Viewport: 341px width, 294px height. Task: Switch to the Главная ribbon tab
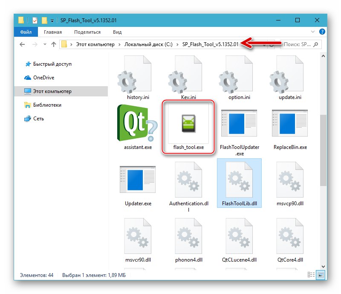click(x=52, y=32)
